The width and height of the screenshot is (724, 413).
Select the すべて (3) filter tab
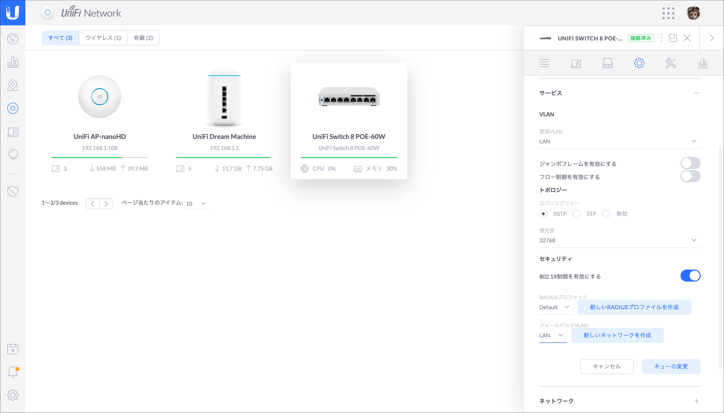[x=60, y=38]
